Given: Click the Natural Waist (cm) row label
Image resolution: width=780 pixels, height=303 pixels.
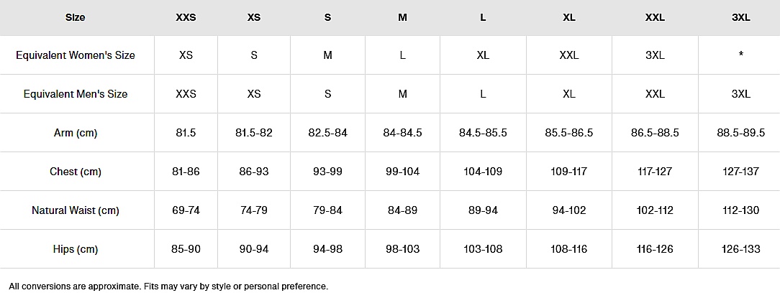Looking at the screenshot, I should point(76,210).
